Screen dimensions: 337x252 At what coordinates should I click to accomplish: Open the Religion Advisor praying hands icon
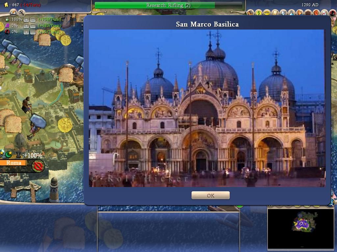299,12
